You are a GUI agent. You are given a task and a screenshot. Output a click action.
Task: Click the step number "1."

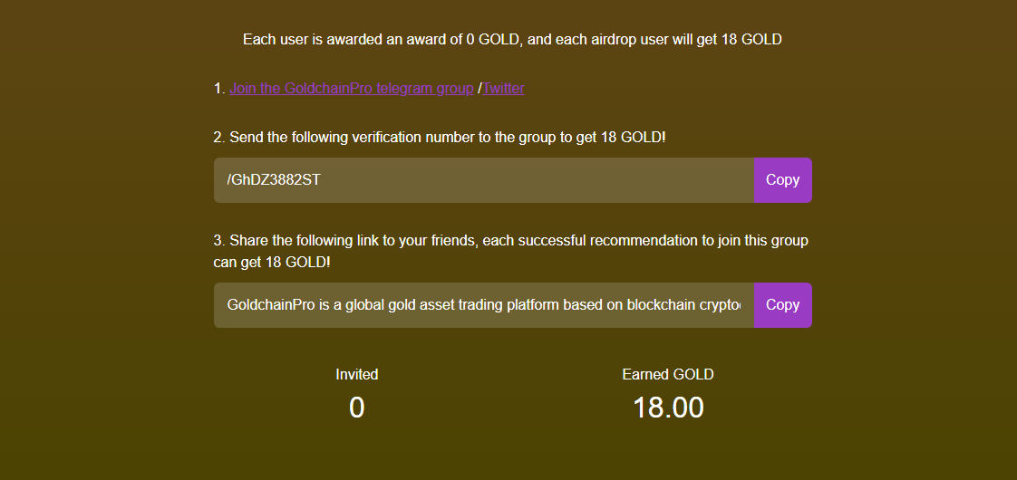218,89
